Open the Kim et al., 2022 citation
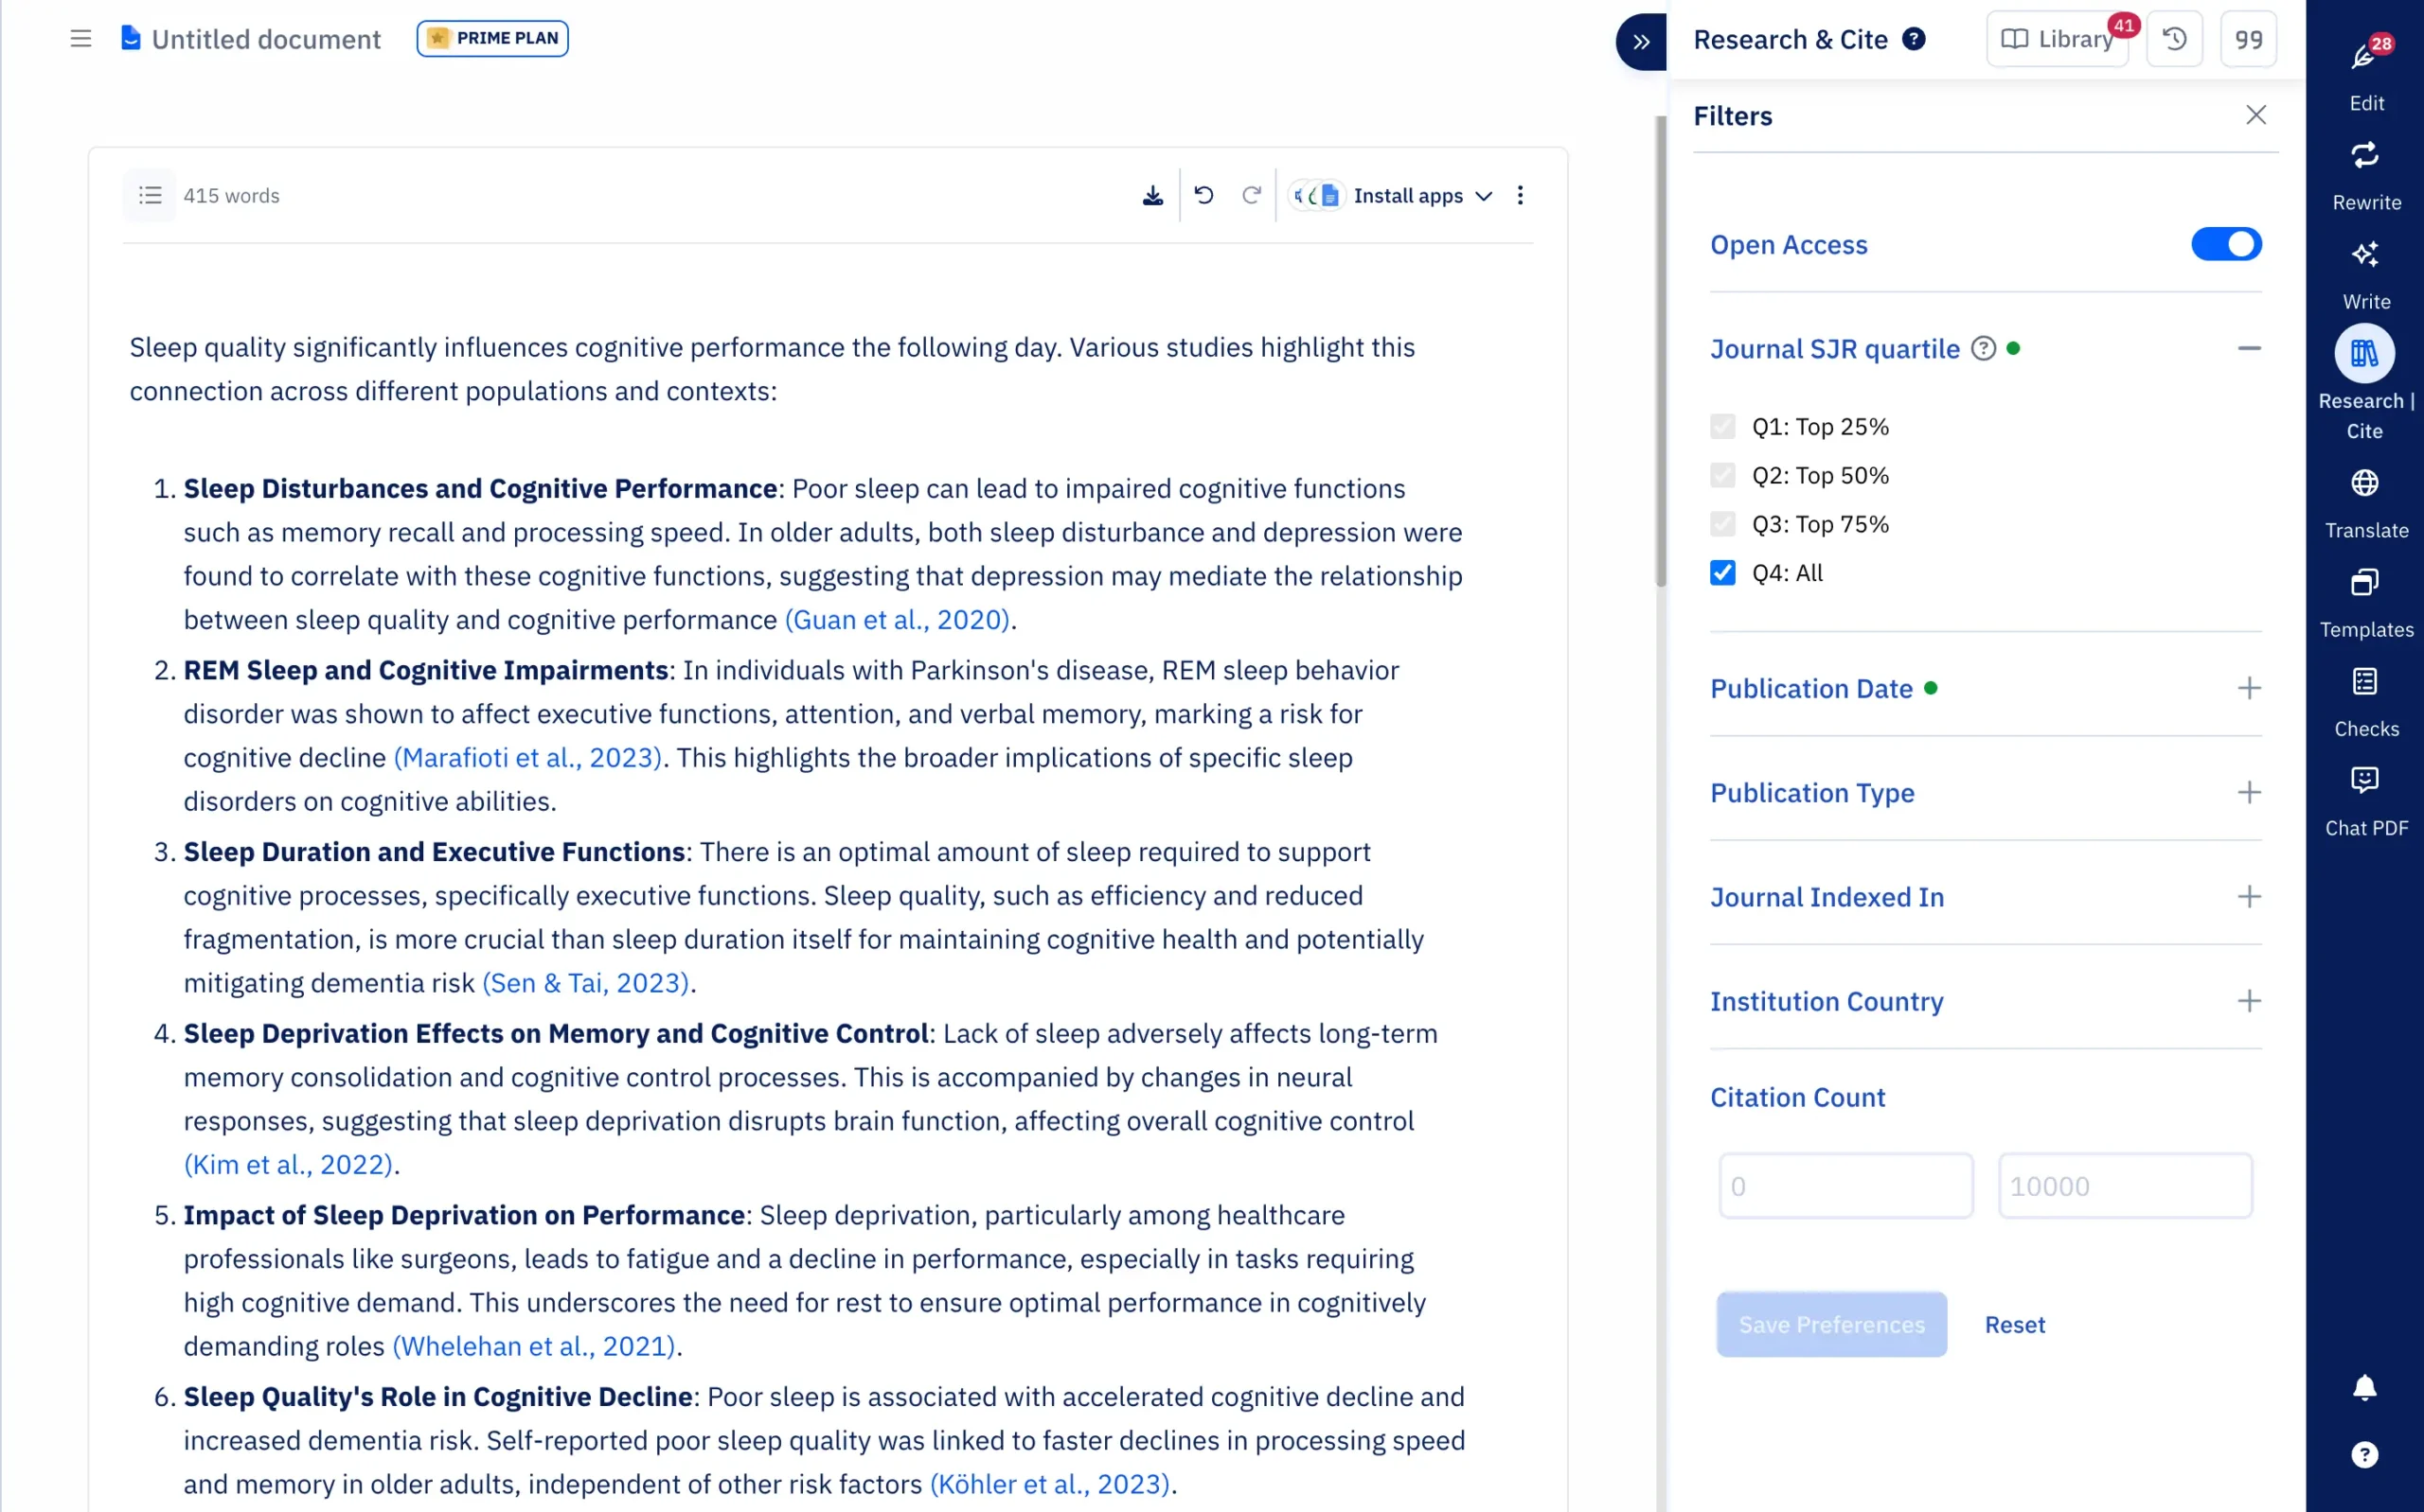Image resolution: width=2424 pixels, height=1512 pixels. (289, 1165)
